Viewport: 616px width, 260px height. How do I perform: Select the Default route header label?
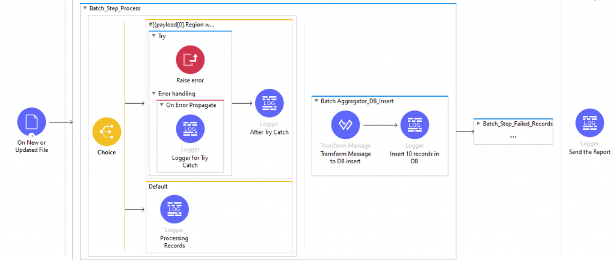pos(158,186)
